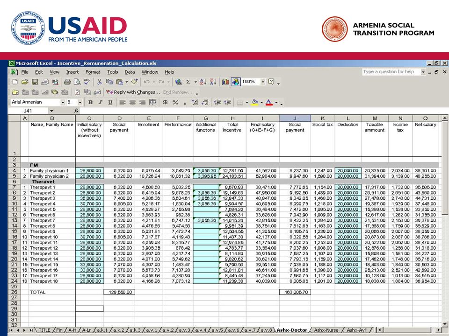
Task: Open the Paste options dropdown arrow
Action: pyautogui.click(x=127, y=82)
